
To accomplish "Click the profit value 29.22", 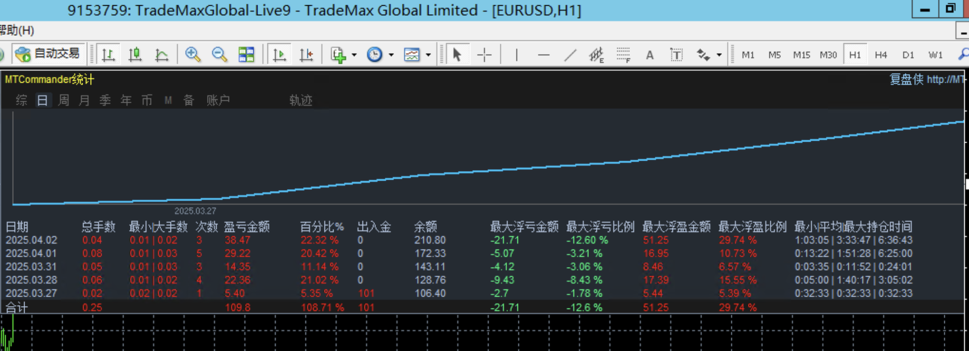I will 237,253.
